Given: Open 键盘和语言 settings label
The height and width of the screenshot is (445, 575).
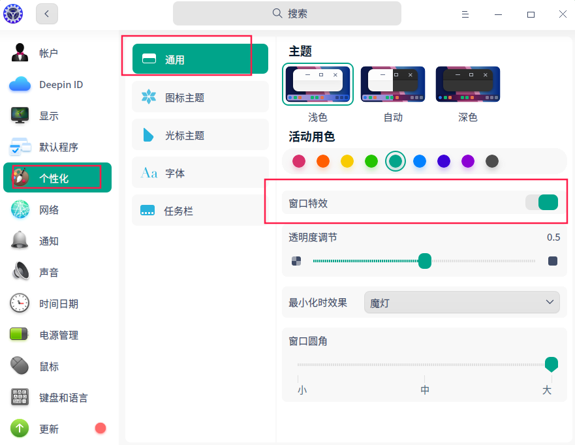Looking at the screenshot, I should [63, 398].
